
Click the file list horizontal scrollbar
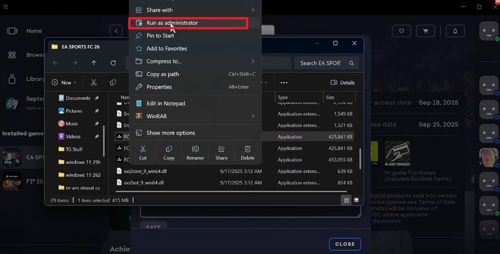point(231,191)
